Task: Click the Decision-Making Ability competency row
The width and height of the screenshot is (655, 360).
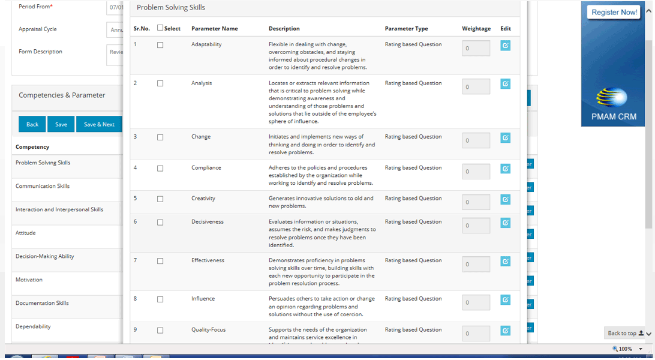Action: pos(67,260)
